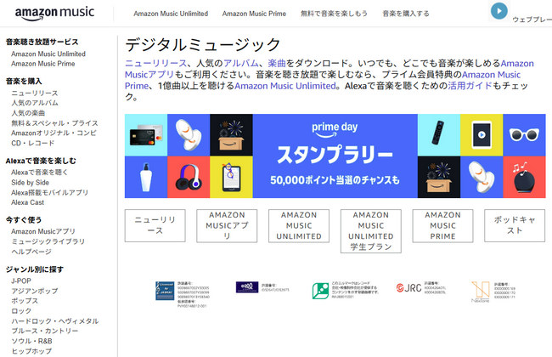This screenshot has height=357, width=552.
Task: Open the web player play button icon
Action: (498, 11)
